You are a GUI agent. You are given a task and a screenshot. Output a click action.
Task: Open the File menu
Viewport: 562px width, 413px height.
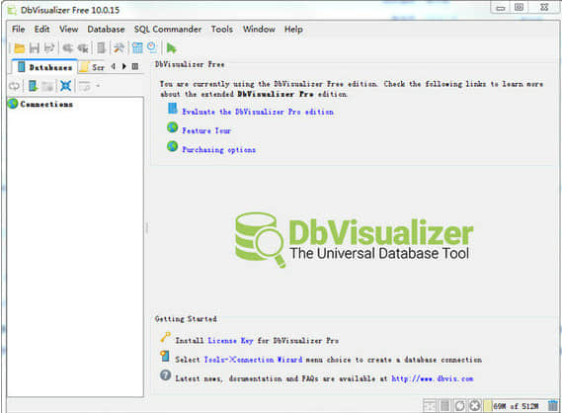pyautogui.click(x=19, y=29)
